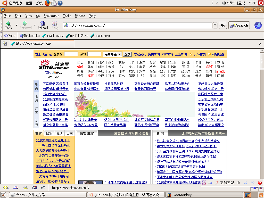Click the page icon in the location bar
264x198 pixels.
[x=66, y=25]
